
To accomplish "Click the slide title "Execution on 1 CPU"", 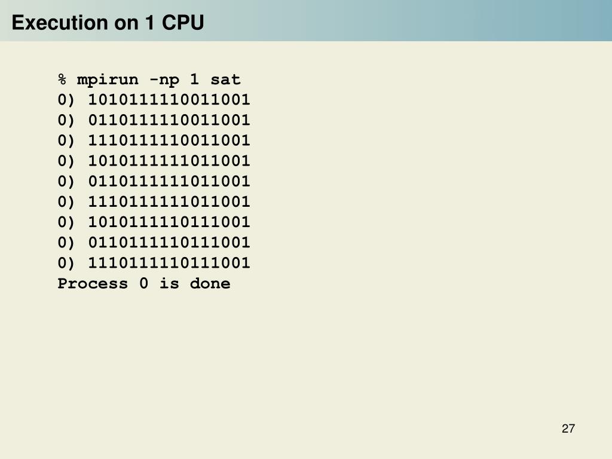I will (x=108, y=22).
